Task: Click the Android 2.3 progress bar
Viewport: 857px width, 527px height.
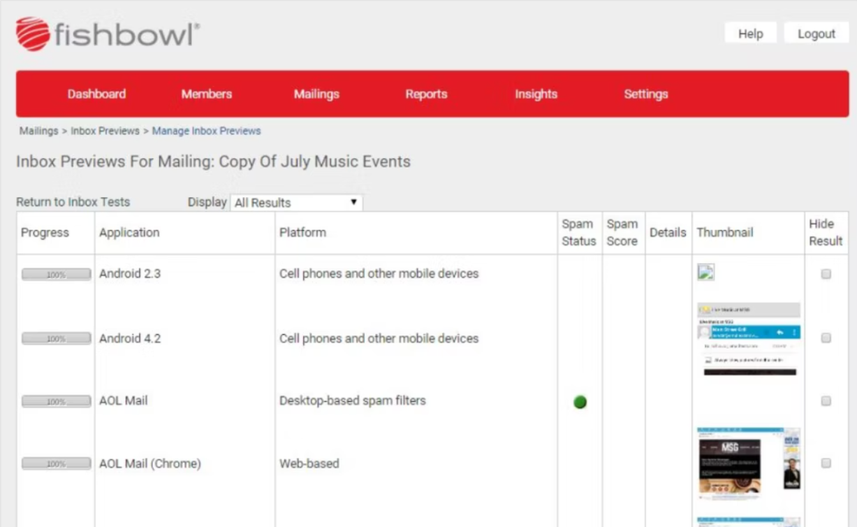Action: [x=56, y=275]
